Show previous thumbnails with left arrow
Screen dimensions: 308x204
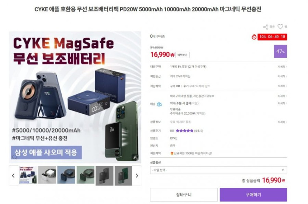13,176
